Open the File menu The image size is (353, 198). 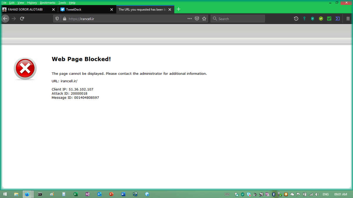[x=4, y=2]
